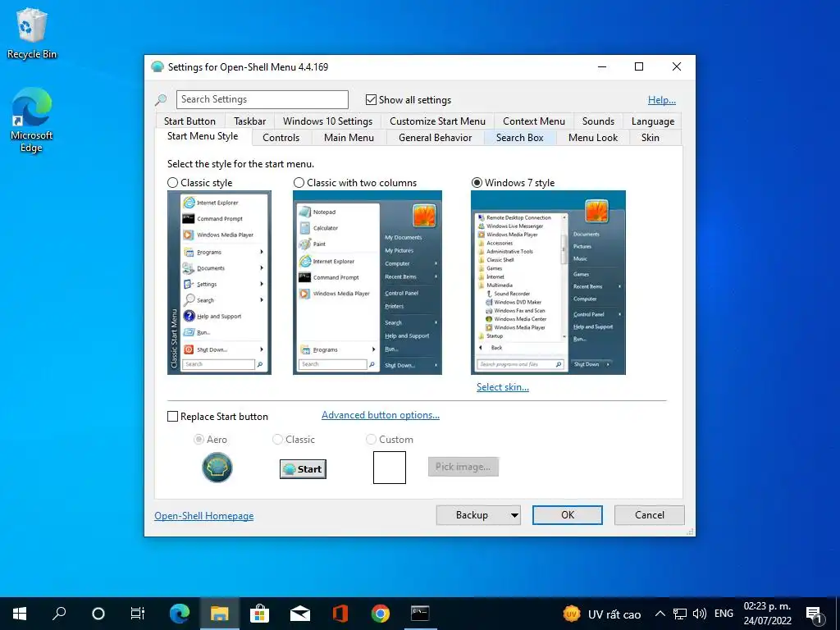
Task: Choose Classic start button radio
Action: 277,440
